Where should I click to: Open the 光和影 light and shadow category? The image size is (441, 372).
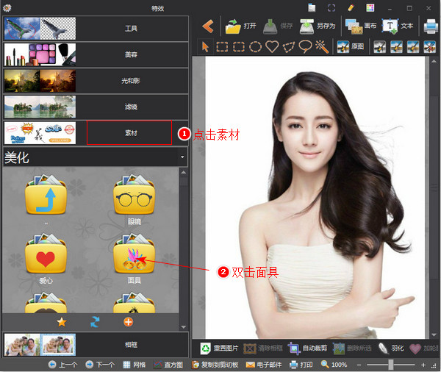(96, 81)
